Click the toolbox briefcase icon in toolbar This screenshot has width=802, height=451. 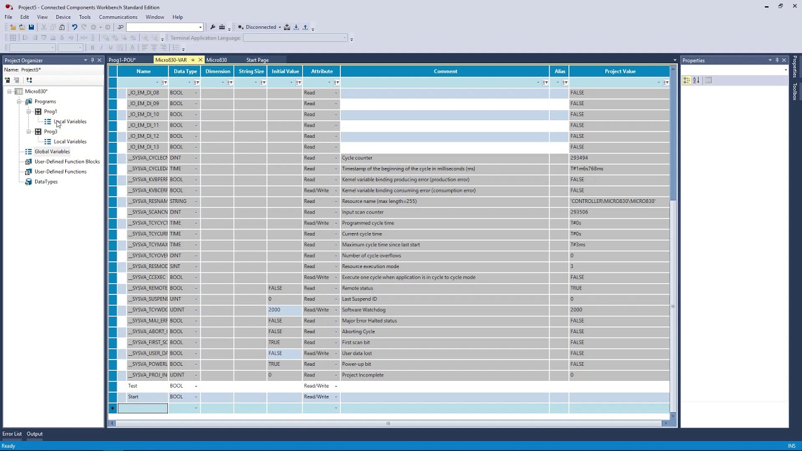pyautogui.click(x=222, y=27)
